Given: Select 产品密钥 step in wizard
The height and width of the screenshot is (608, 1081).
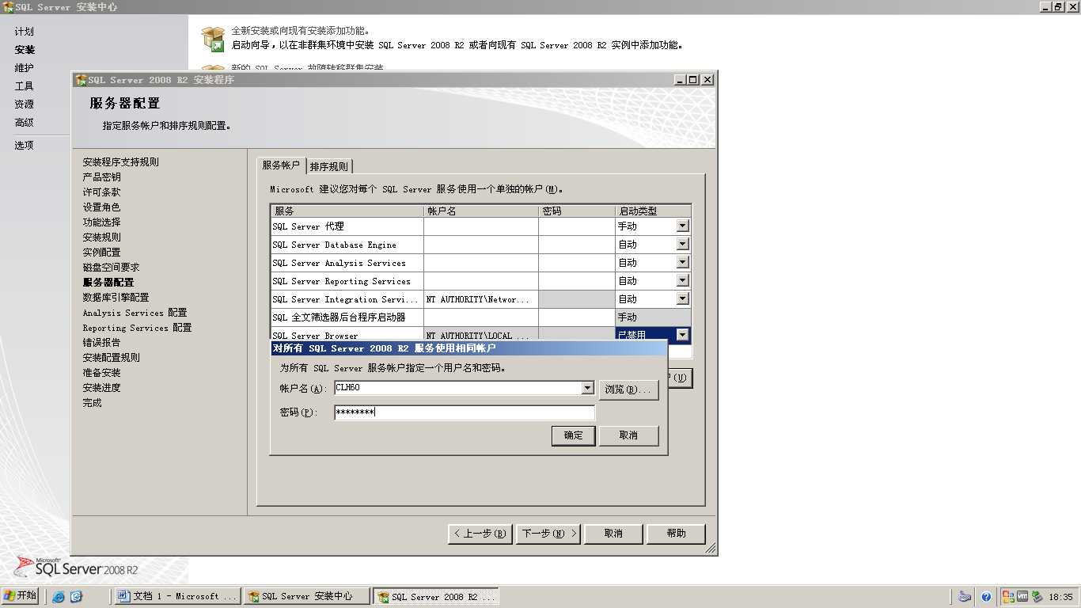Looking at the screenshot, I should click(x=101, y=177).
